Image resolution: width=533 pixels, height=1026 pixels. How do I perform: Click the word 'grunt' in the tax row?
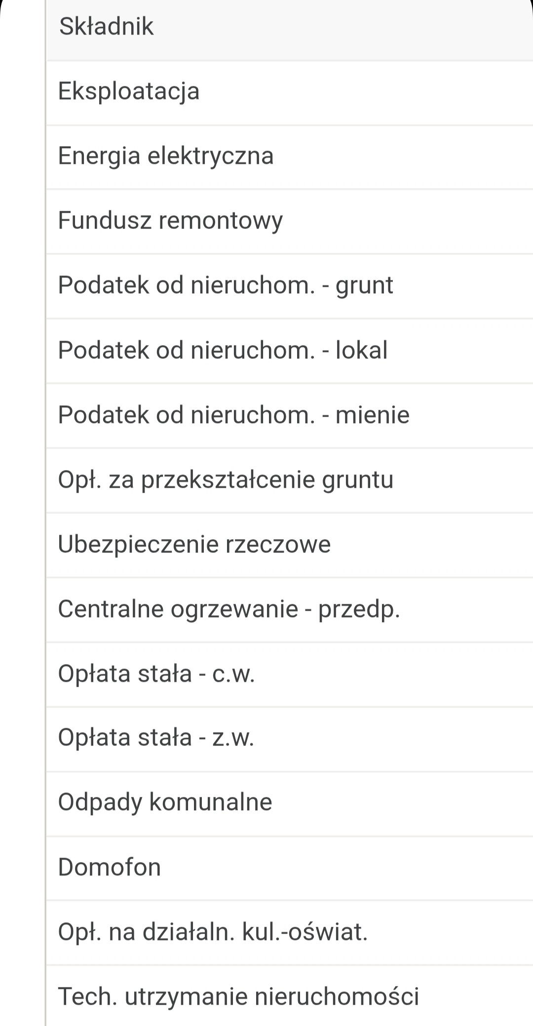coord(364,286)
